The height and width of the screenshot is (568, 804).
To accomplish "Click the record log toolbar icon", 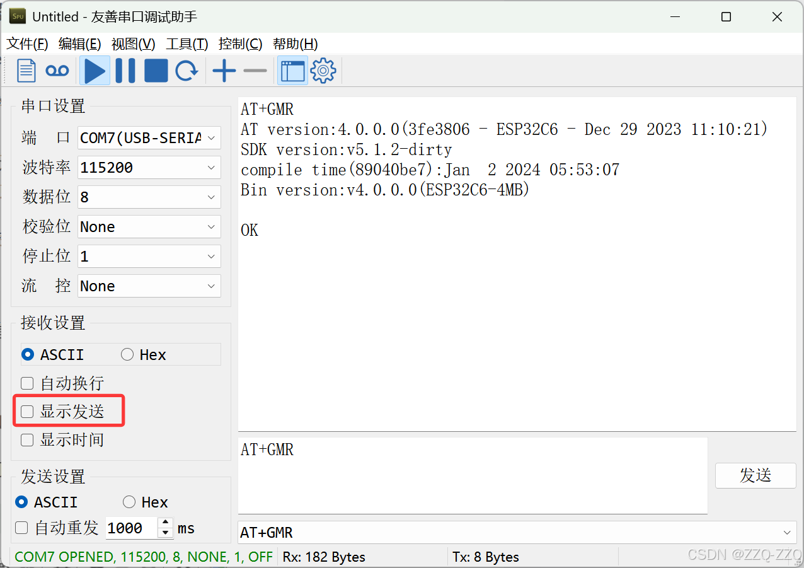I will 57,71.
